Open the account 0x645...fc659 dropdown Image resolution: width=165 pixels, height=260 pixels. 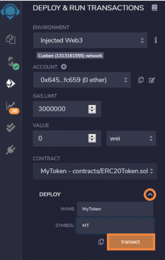[x=82, y=80]
